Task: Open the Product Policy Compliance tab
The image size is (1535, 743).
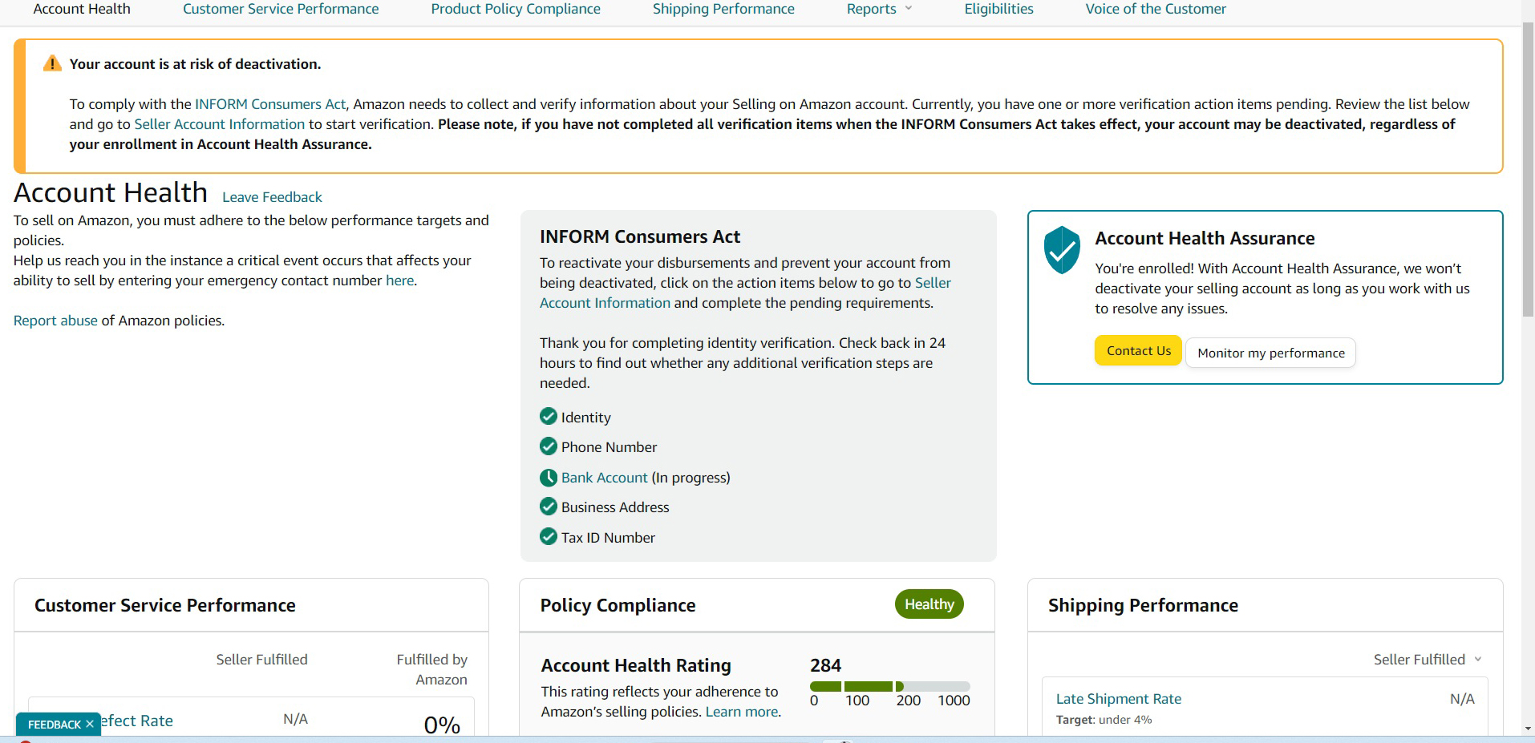Action: tap(516, 9)
